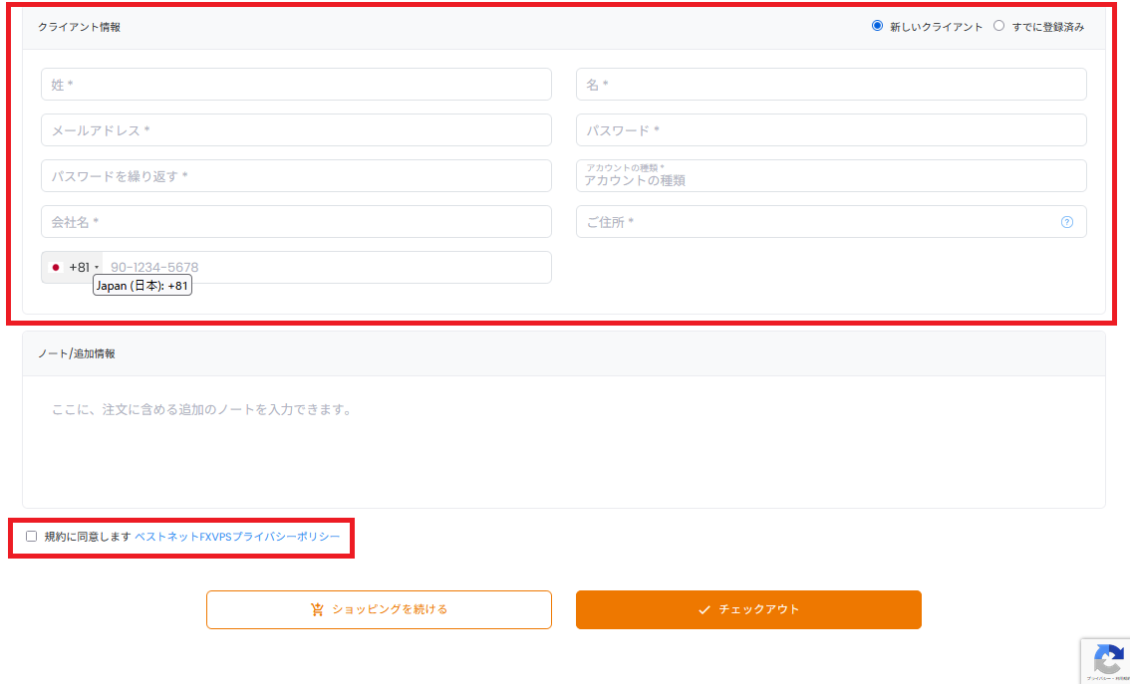The width and height of the screenshot is (1130, 684).
Task: Click the Japan flag icon in phone field
Action: [57, 267]
